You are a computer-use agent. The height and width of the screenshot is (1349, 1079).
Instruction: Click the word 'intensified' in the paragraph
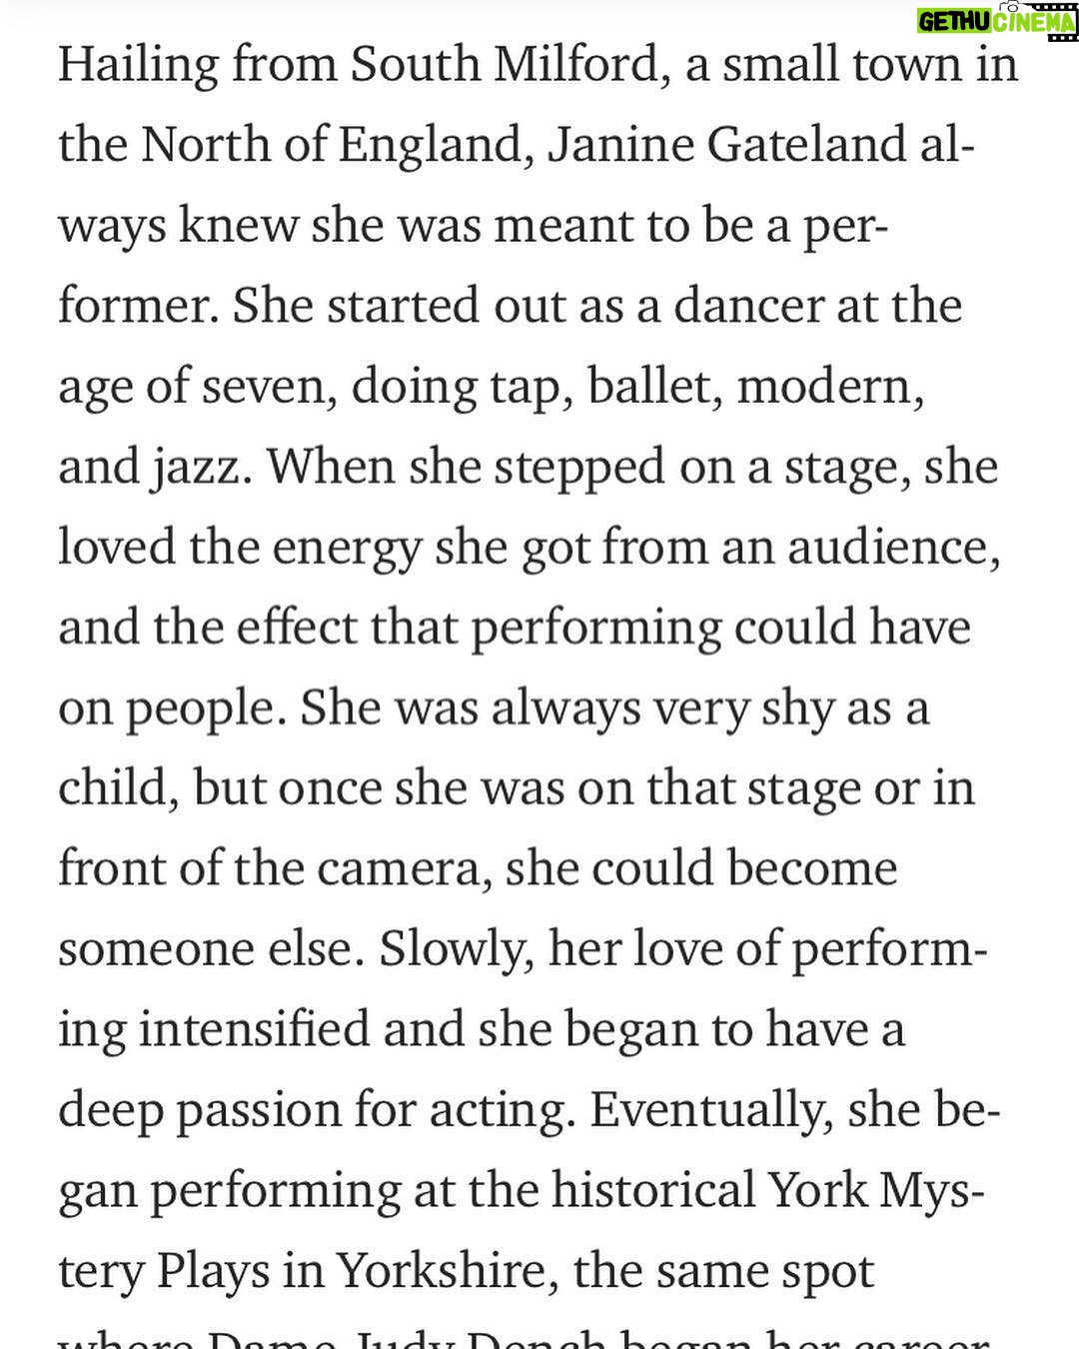pyautogui.click(x=254, y=1029)
